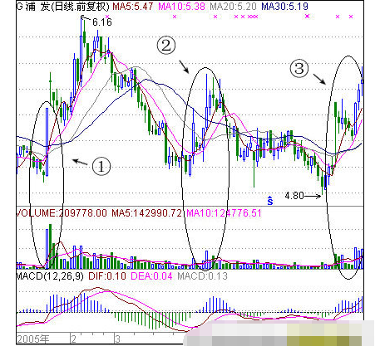Click the MA30:5.19 indicator label
This screenshot has width=380, height=346.
(x=284, y=7)
